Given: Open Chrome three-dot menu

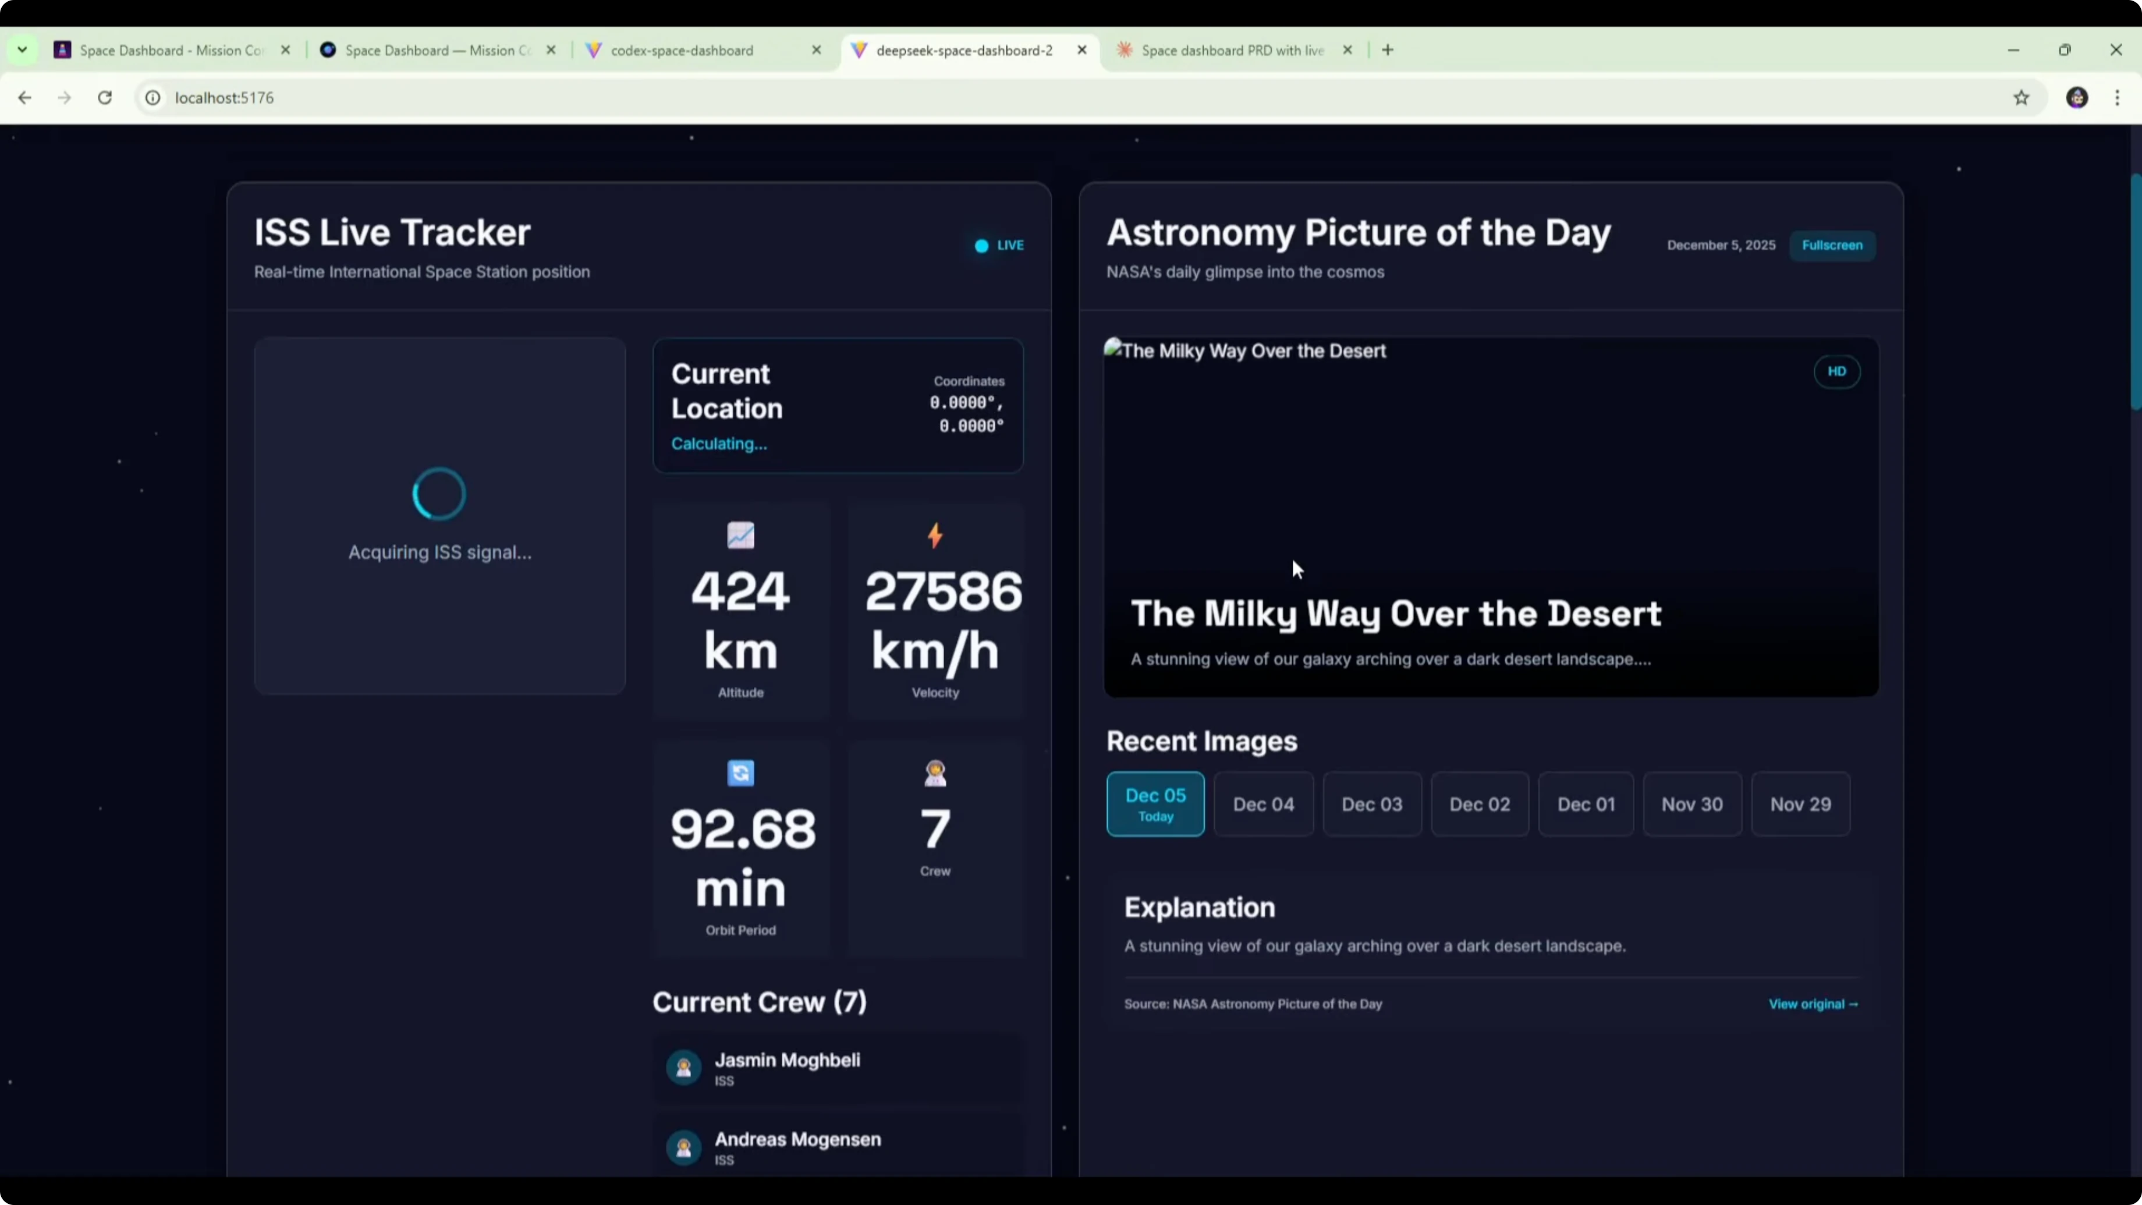Looking at the screenshot, I should (2117, 98).
